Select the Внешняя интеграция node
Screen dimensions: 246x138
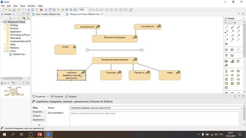115,39
